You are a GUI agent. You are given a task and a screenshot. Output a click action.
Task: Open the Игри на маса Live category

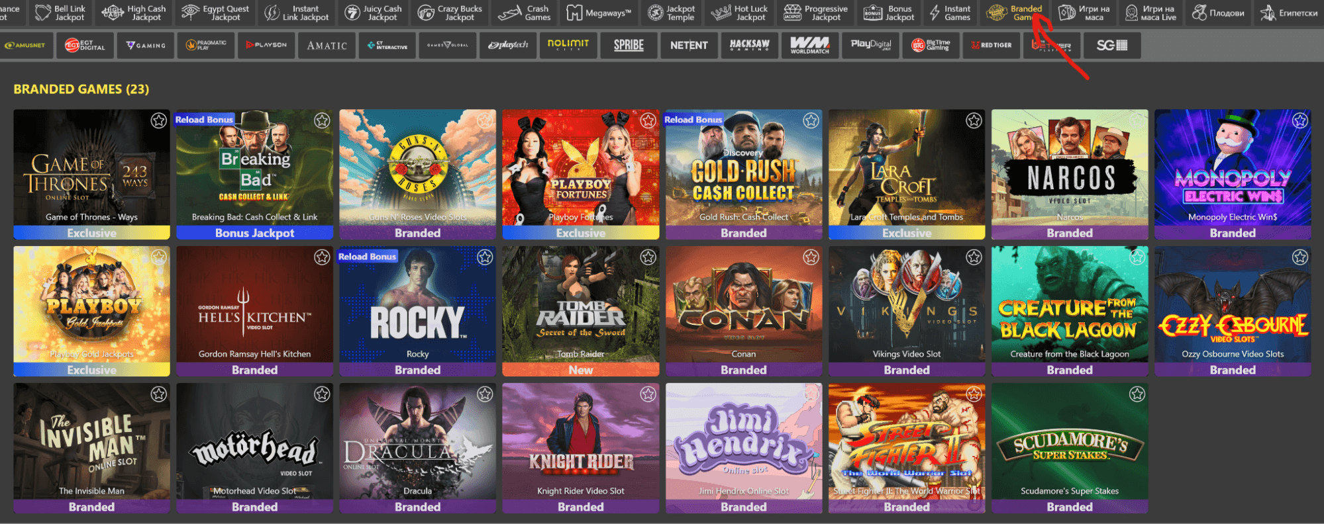(1150, 13)
